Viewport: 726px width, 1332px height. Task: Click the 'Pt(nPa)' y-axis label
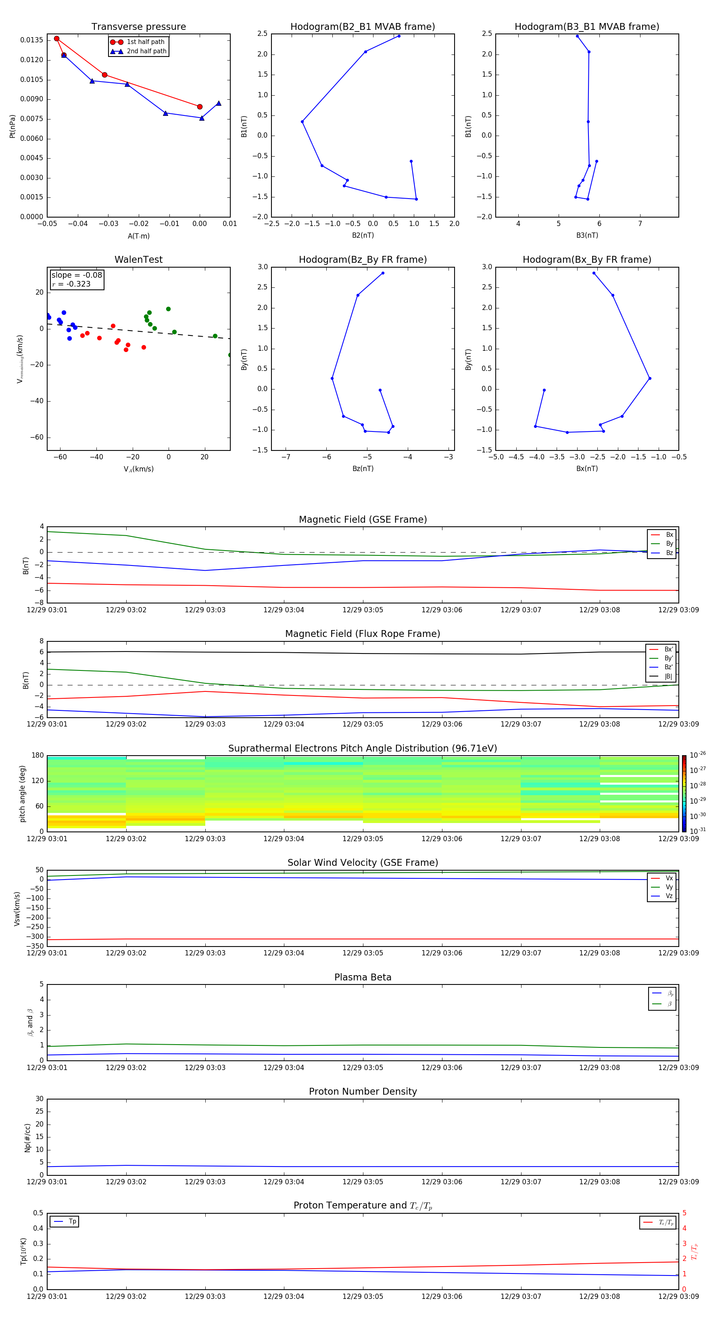[13, 126]
